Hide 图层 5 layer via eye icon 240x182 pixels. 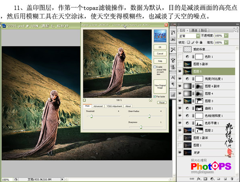click(x=180, y=71)
